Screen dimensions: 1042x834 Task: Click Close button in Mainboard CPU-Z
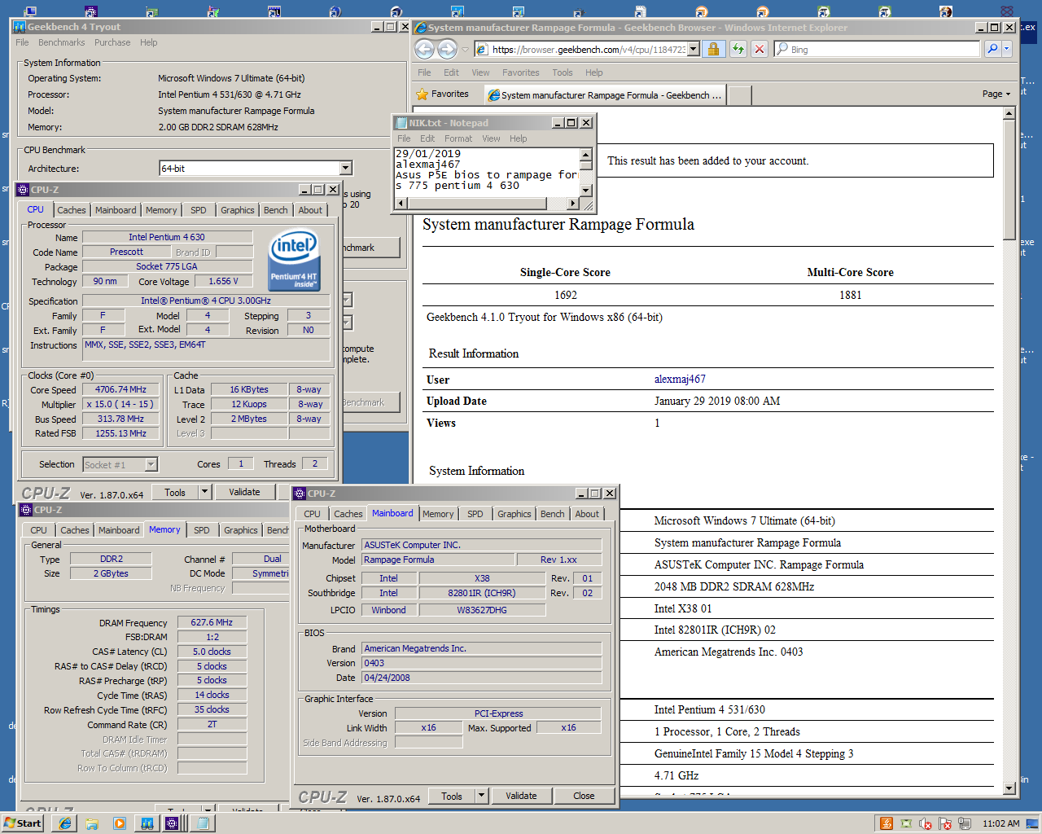point(584,796)
